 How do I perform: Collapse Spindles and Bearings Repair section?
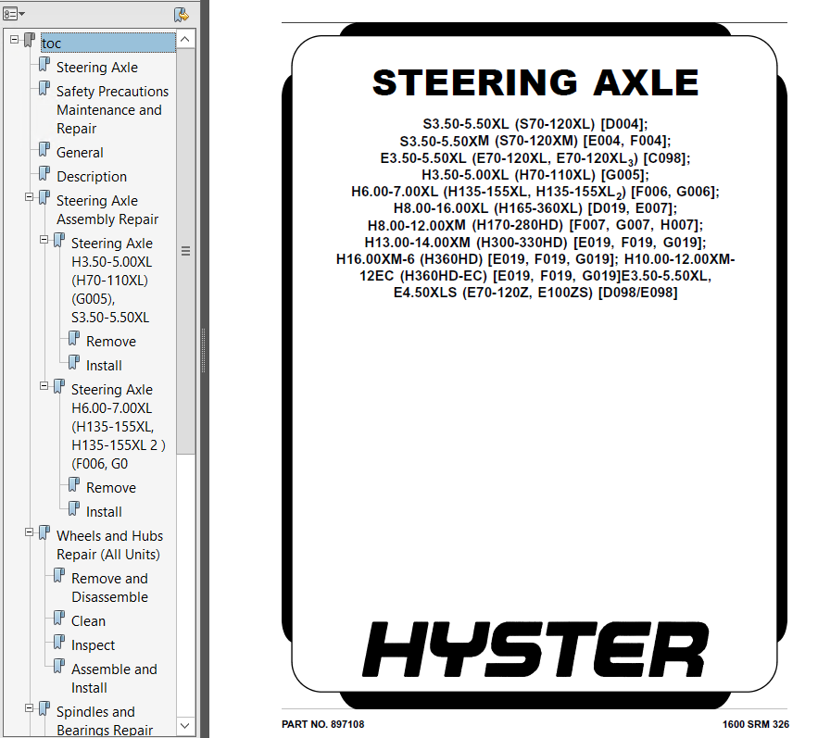tap(30, 708)
